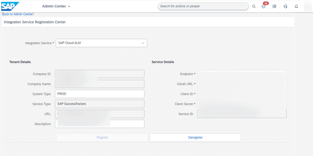Open the to-do checkmark icon with badge
The height and width of the screenshot is (156, 313).
coord(264,6)
